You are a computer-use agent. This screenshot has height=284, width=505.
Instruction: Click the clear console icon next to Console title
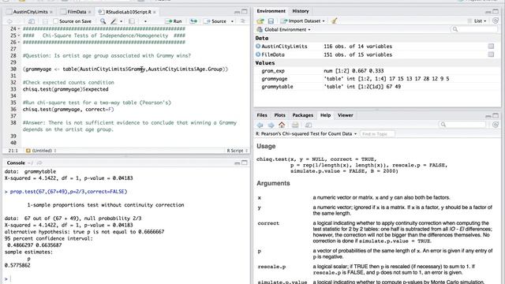click(x=39, y=163)
